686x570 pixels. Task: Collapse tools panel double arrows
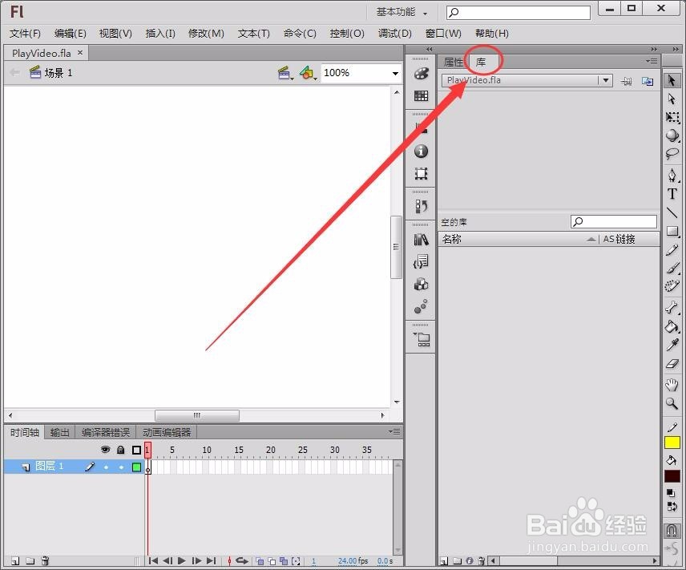[676, 49]
